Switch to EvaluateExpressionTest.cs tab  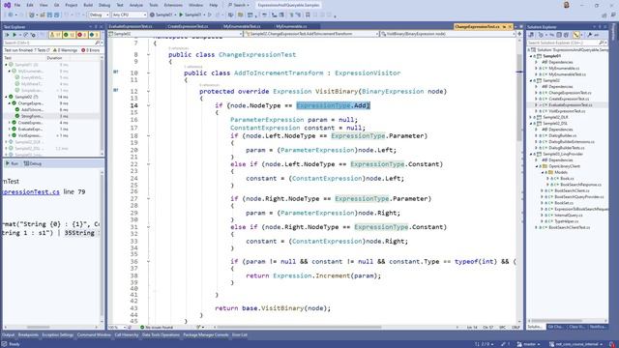(x=131, y=26)
